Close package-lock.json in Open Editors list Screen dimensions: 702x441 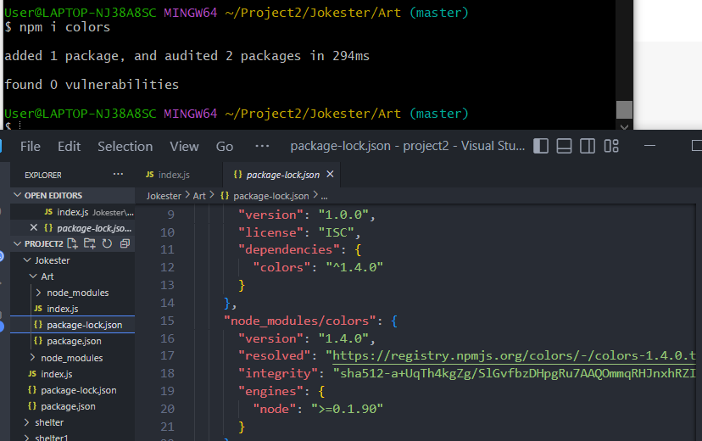(34, 228)
